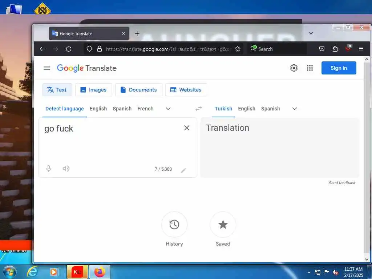Image resolution: width=372 pixels, height=279 pixels.
Task: Open the media player taskbar icon
Action: 54,272
